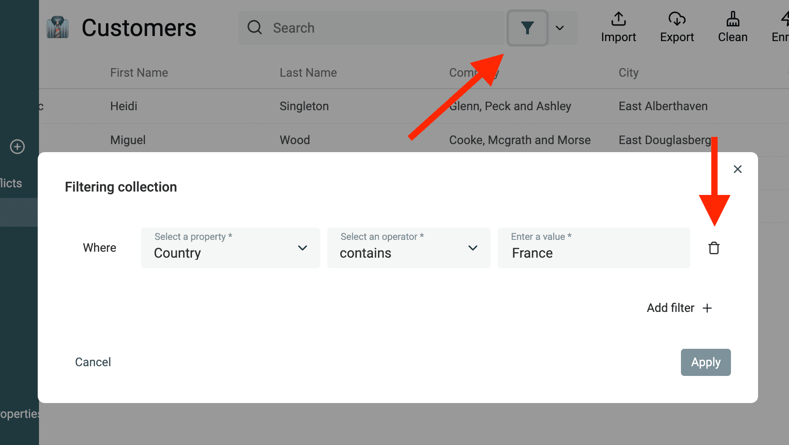Expand the chevron next to filter button
Viewport: 789px width, 445px height.
click(560, 28)
